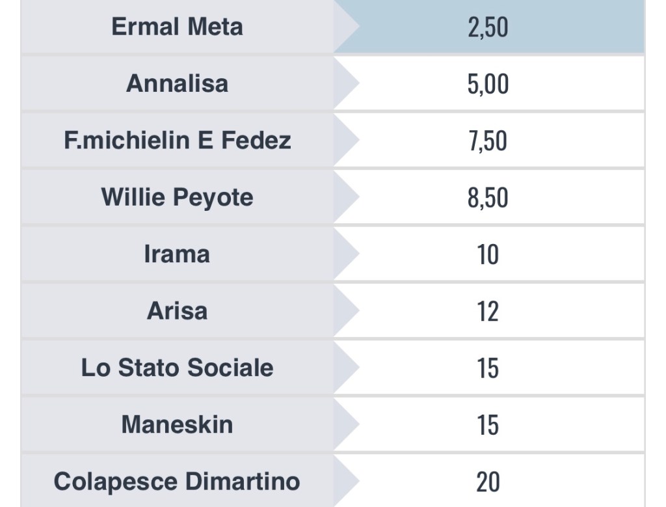Select the Arisa name cell
The width and height of the screenshot is (666, 507).
click(x=177, y=310)
